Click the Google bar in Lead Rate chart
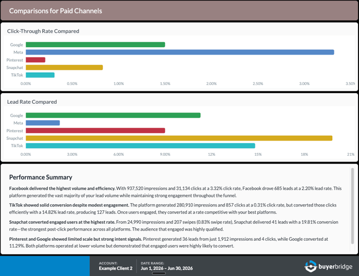Screen dimensions: 359x276 coord(113,116)
